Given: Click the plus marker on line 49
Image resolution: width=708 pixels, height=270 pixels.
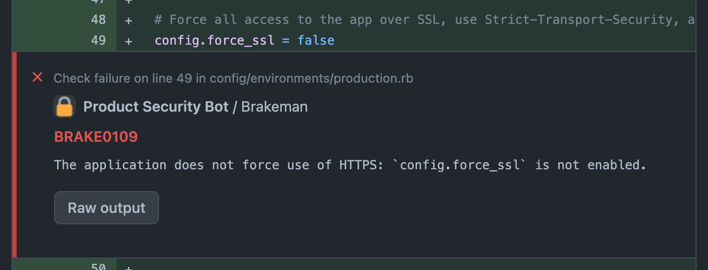Looking at the screenshot, I should tap(129, 40).
